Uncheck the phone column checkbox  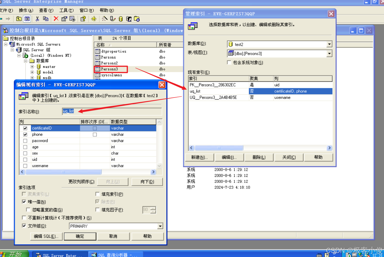pyautogui.click(x=25, y=135)
